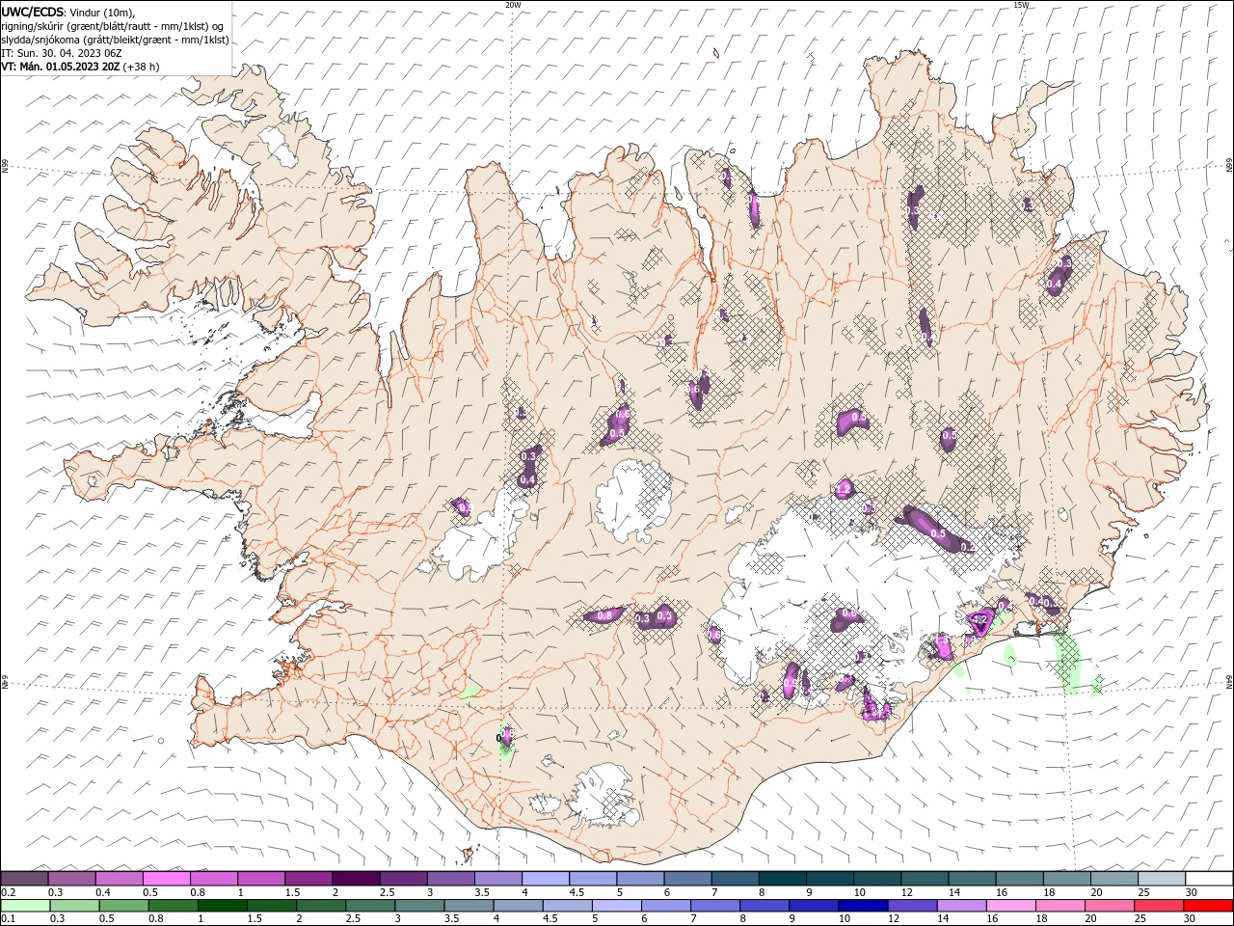Click the "UWC/ECDS: Vindur (10m)," title line

pos(68,12)
